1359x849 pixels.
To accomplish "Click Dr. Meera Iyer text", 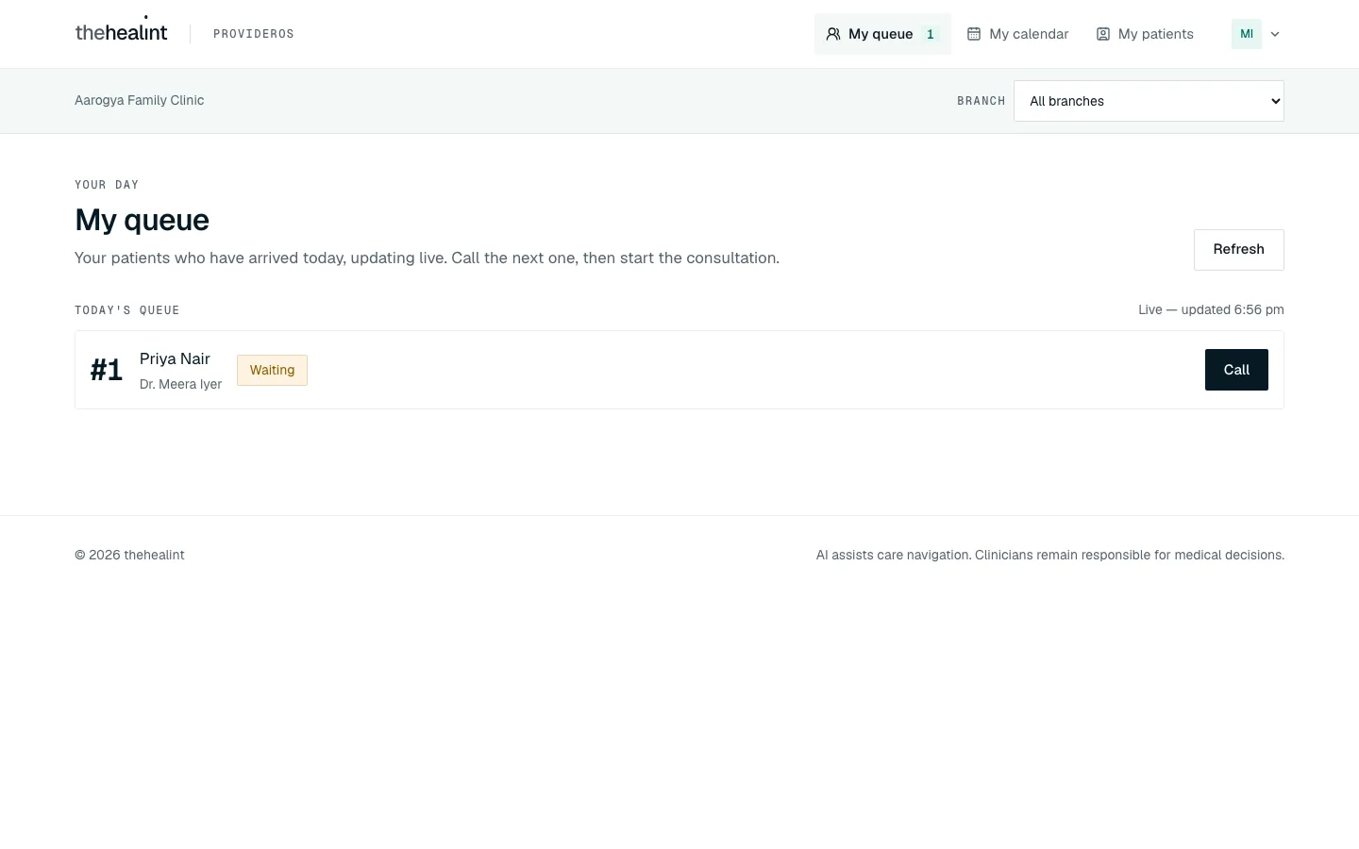I will pyautogui.click(x=180, y=384).
